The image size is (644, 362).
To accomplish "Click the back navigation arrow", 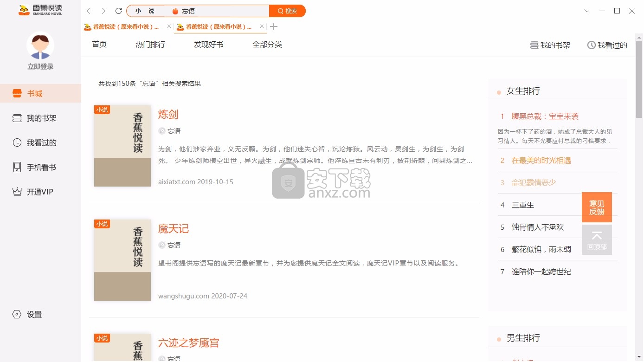I will [89, 11].
